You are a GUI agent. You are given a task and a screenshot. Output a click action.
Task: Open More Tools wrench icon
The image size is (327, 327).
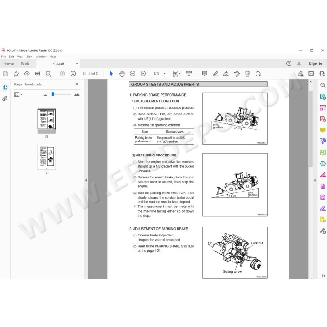pos(323,231)
